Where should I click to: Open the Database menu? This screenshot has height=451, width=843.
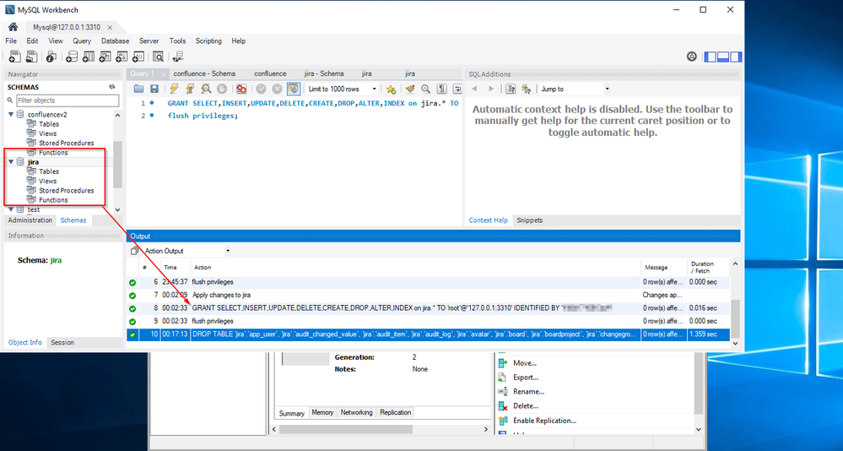coord(115,41)
